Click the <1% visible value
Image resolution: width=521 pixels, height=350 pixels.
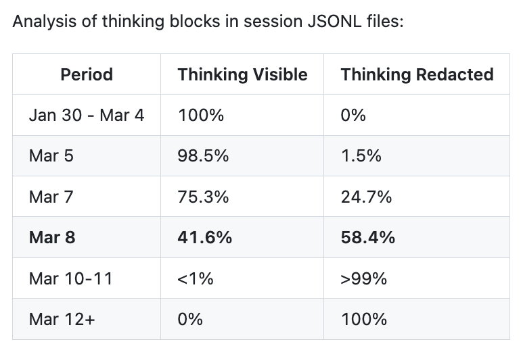click(x=196, y=278)
